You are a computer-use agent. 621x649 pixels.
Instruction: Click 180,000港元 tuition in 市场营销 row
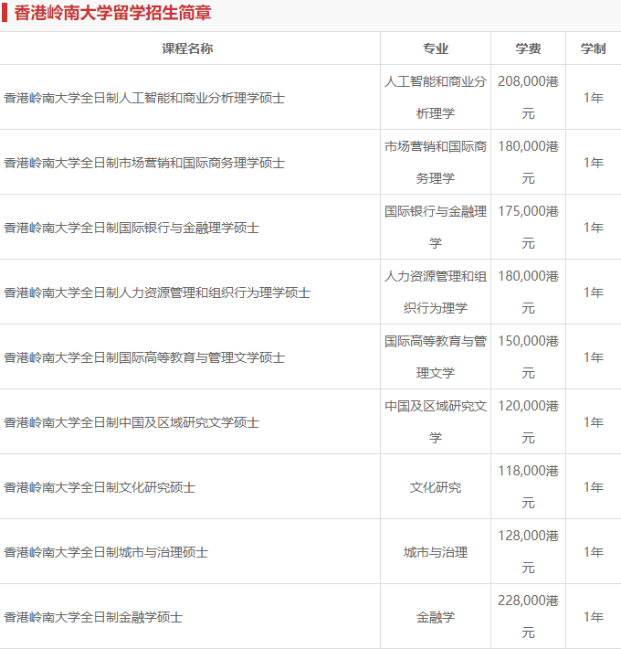(x=528, y=163)
